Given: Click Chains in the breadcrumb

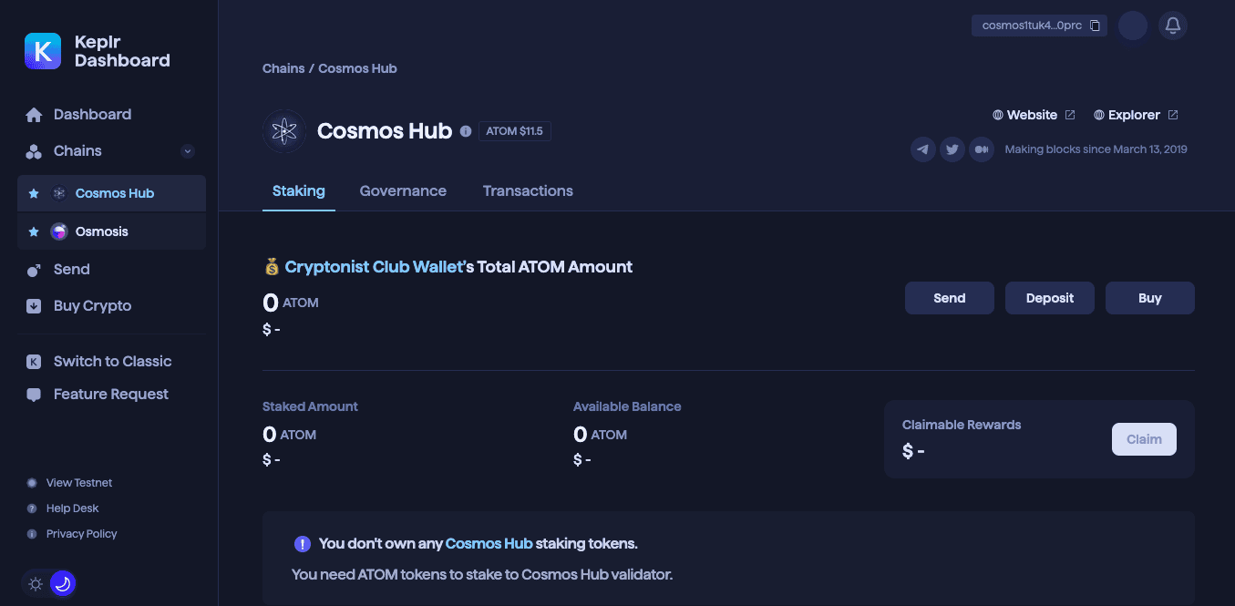Looking at the screenshot, I should [283, 68].
